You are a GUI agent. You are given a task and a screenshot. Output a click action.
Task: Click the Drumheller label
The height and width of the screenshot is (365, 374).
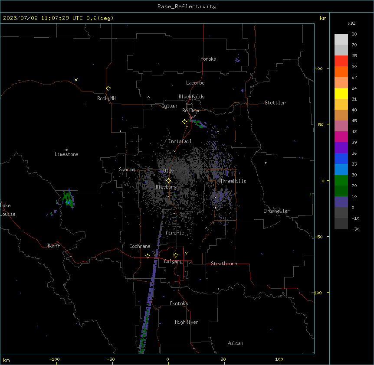coord(277,211)
